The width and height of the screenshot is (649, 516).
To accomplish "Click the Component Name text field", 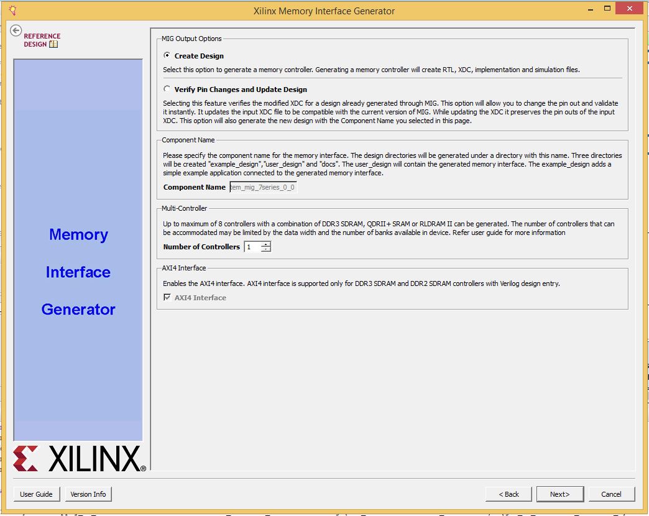I will click(x=263, y=188).
